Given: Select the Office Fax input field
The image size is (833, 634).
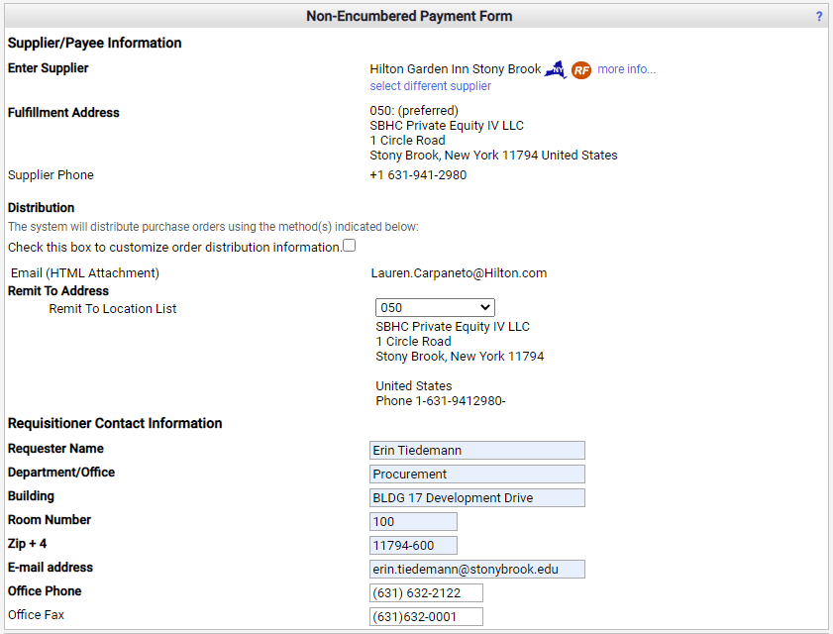Looking at the screenshot, I should pos(426,617).
